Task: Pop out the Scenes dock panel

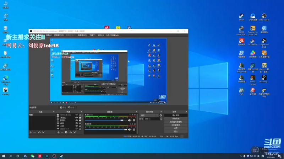Action: point(54,112)
